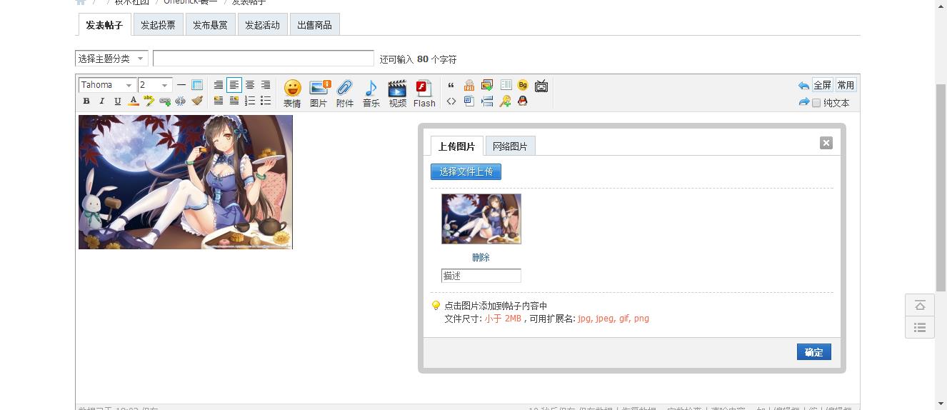The image size is (947, 410).
Task: Open the 附件 attachment tool
Action: tap(345, 94)
